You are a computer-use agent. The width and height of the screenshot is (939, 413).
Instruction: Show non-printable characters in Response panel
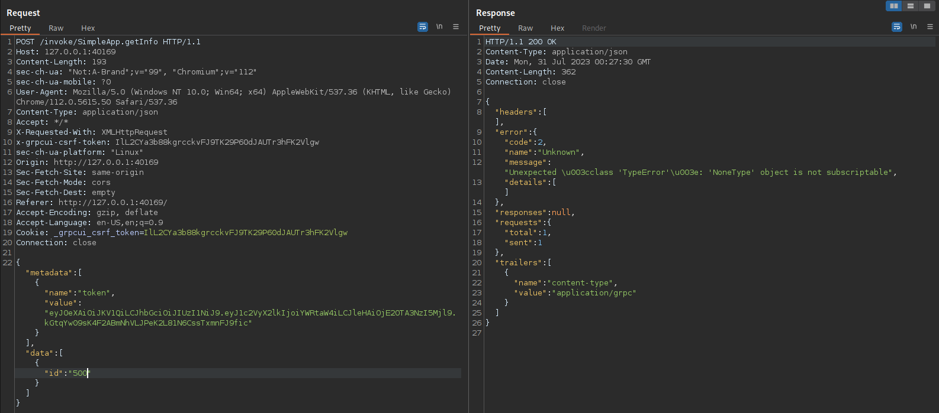pyautogui.click(x=914, y=27)
